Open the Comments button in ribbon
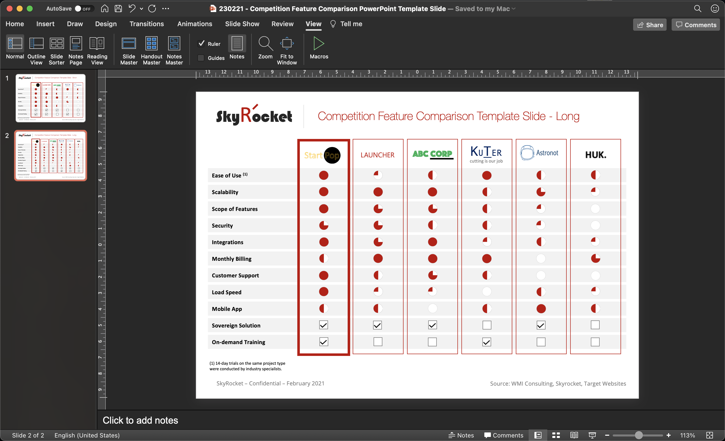 (696, 25)
